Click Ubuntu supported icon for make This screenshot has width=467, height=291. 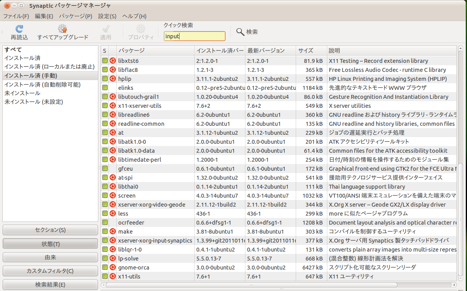(x=113, y=231)
